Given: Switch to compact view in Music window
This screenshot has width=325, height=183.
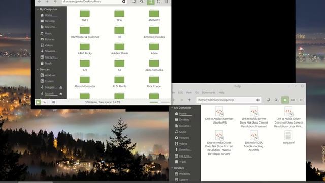Looking at the screenshot, I should tap(167, 2).
